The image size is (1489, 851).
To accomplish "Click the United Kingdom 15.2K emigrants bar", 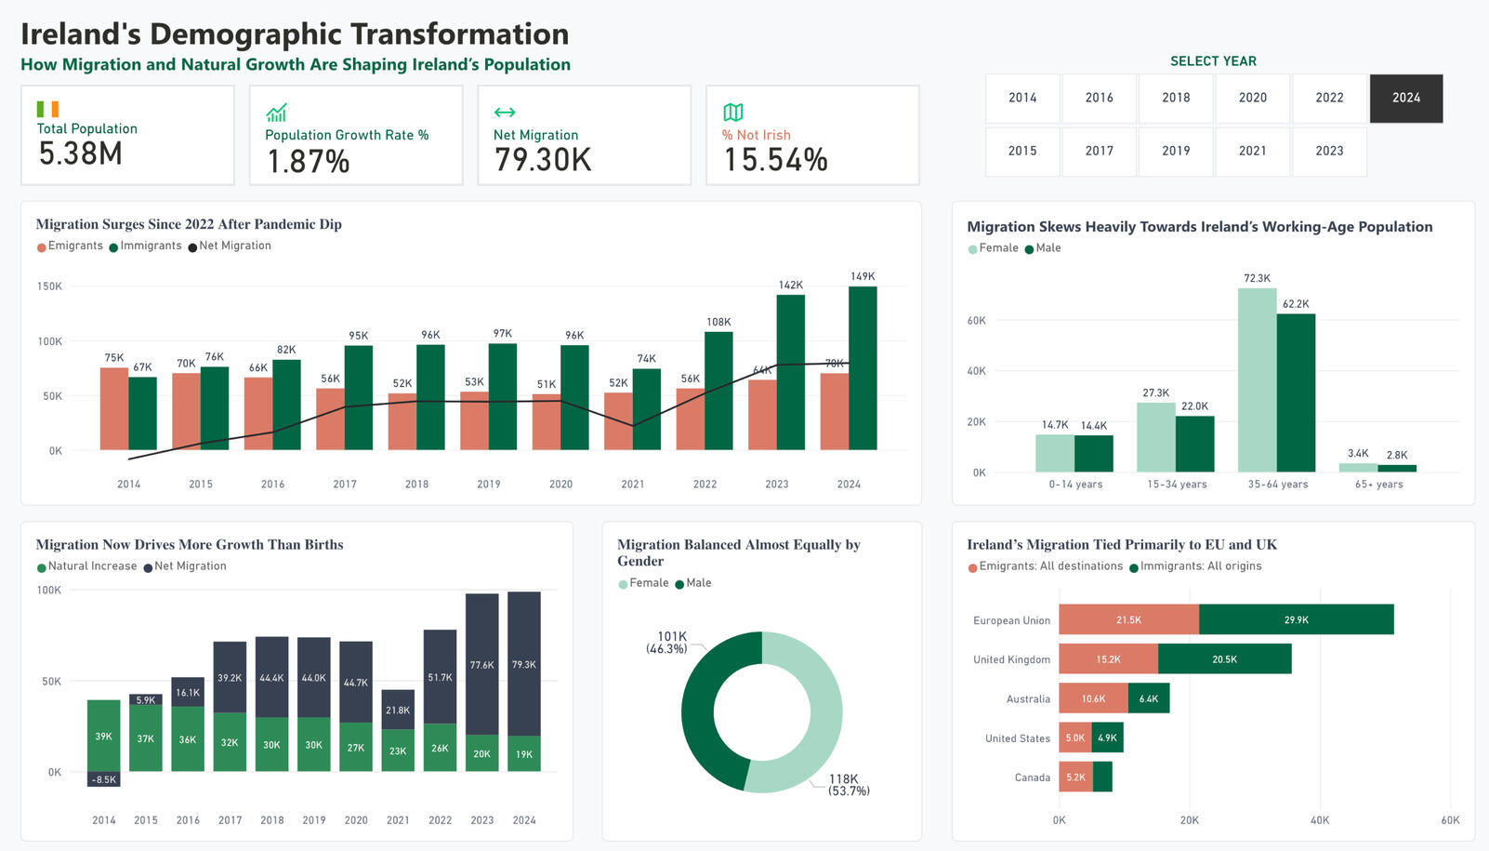I will (x=1108, y=658).
